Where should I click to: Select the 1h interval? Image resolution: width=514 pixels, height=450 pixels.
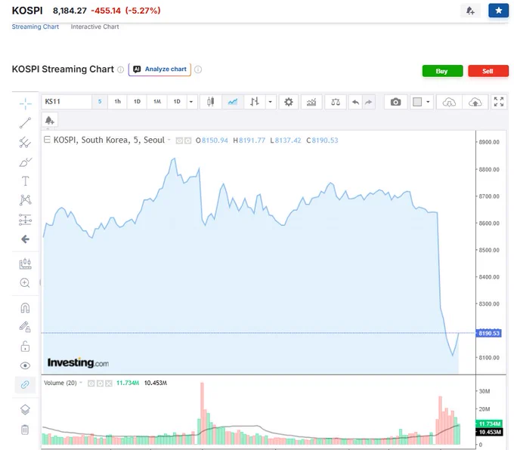[x=117, y=101]
